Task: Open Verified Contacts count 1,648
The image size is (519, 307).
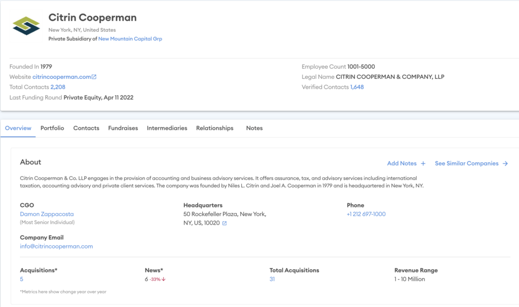Action: click(357, 87)
